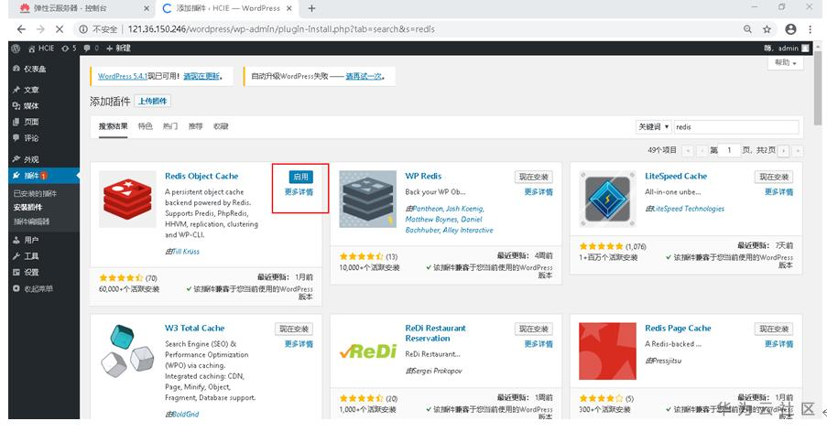Viewport: 827px width, 432px height.
Task: Open the Chrome three-dot menu
Action: coord(810,29)
